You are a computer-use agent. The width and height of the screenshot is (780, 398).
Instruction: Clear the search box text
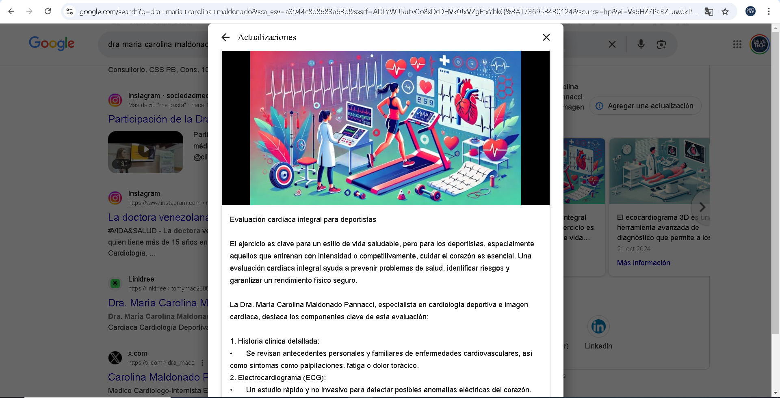[x=612, y=44]
